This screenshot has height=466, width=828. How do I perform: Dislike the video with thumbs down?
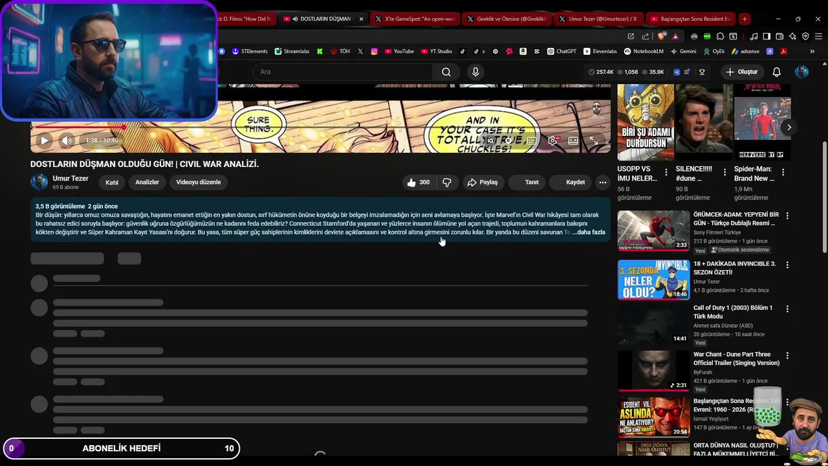446,183
